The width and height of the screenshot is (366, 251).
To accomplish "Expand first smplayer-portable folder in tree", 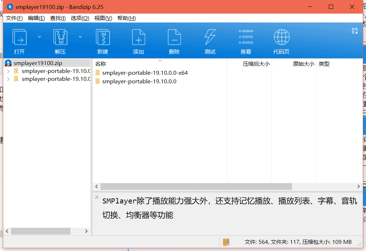I will click(x=8, y=71).
